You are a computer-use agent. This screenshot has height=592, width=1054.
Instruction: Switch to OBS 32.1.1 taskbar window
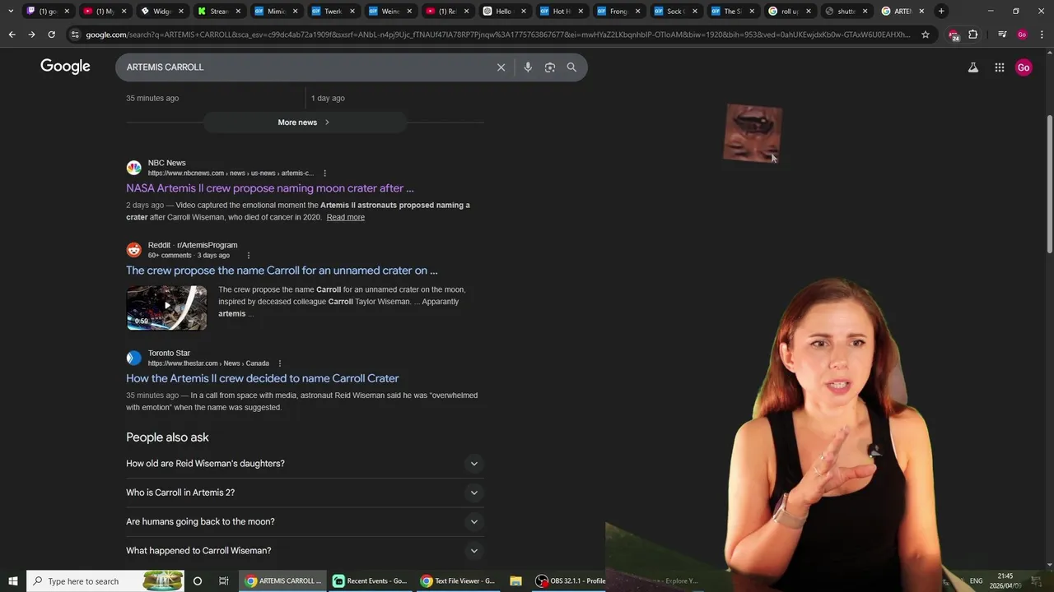pos(571,581)
